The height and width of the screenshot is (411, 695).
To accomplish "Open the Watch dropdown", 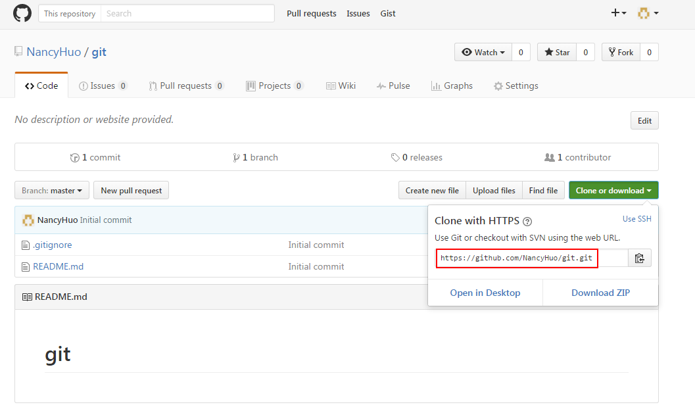I will coord(483,53).
